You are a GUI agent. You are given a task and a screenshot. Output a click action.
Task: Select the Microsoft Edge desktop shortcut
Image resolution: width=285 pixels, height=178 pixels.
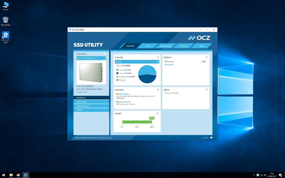coord(6,37)
